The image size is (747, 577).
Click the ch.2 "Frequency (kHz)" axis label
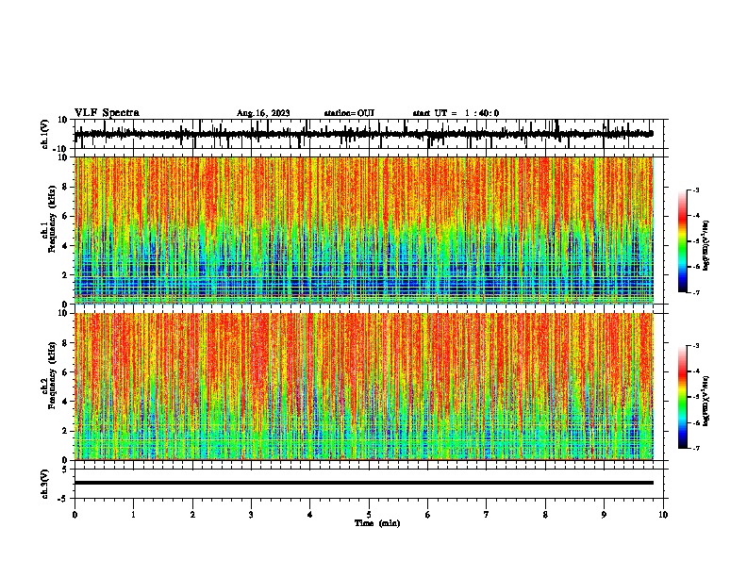tap(53, 375)
